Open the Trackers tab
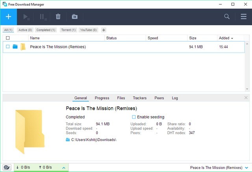252x172 pixels. pyautogui.click(x=139, y=98)
